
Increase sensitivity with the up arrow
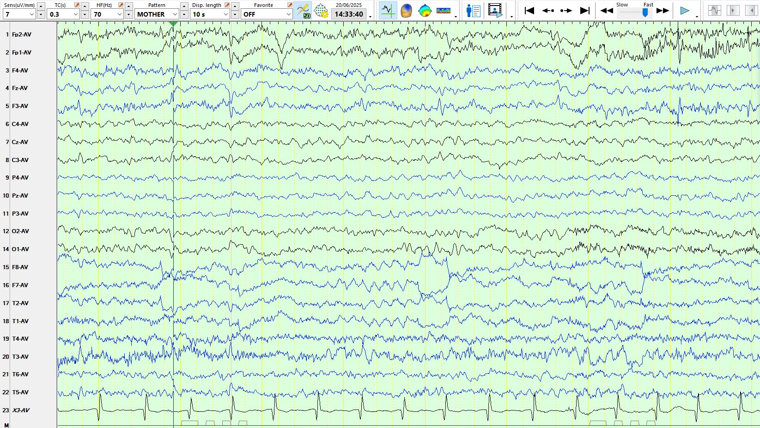click(41, 6)
